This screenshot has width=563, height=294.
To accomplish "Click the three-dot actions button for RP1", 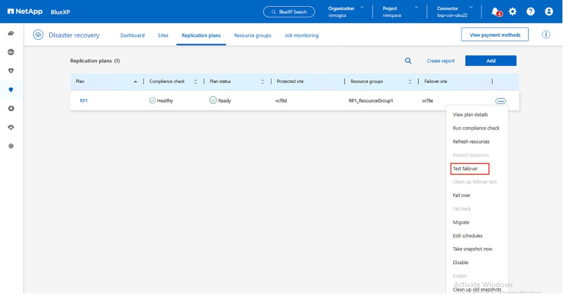I will tap(501, 100).
